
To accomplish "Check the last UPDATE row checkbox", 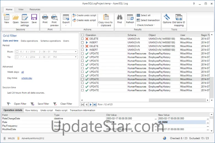I will tap(82, 90).
